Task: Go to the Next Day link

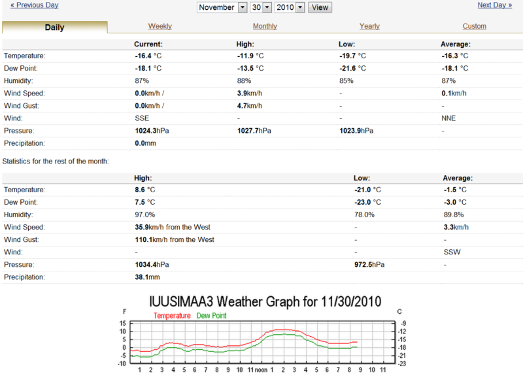Action: [495, 5]
